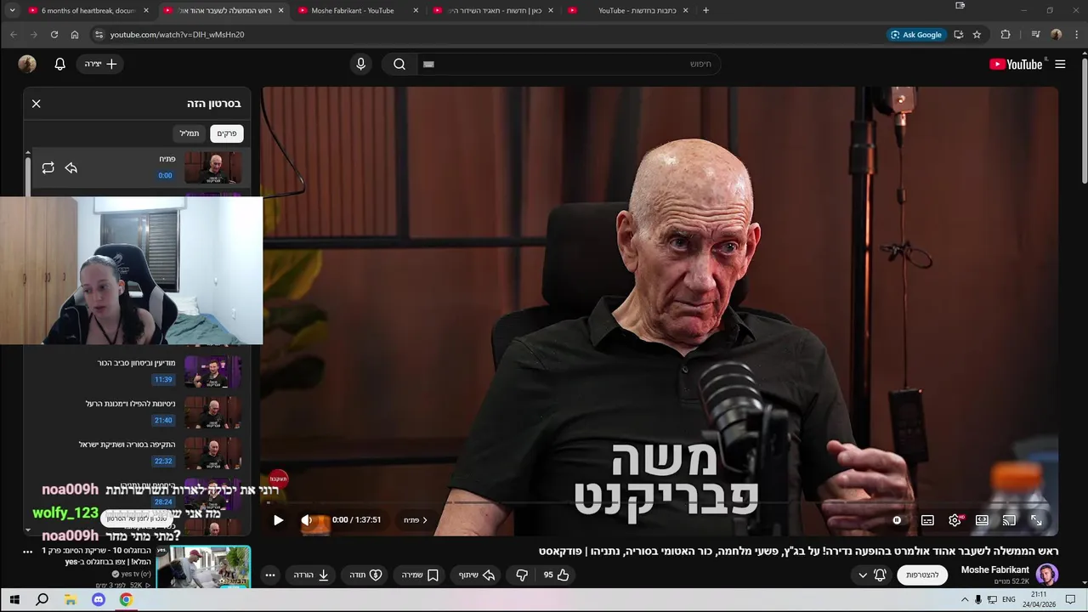Click the youtube.com address bar URL
The width and height of the screenshot is (1088, 612).
click(x=177, y=35)
